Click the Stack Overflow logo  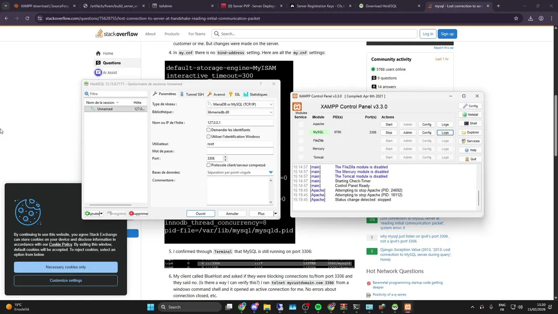117,34
